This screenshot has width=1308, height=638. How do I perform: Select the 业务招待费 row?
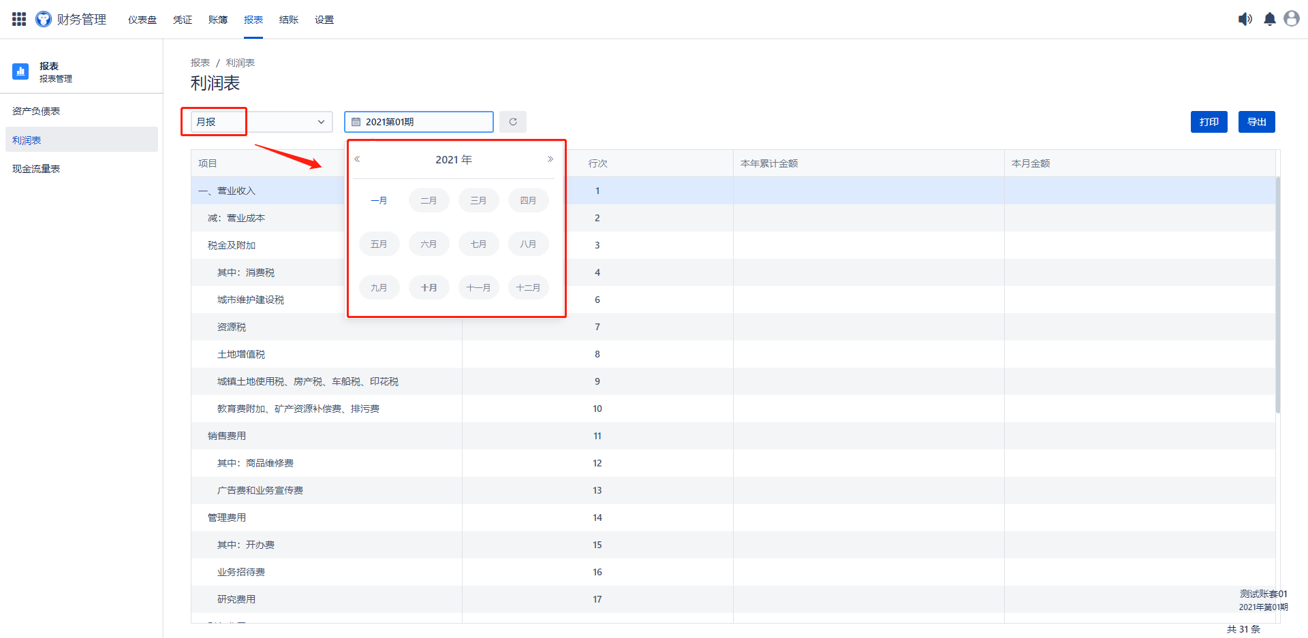click(x=733, y=572)
